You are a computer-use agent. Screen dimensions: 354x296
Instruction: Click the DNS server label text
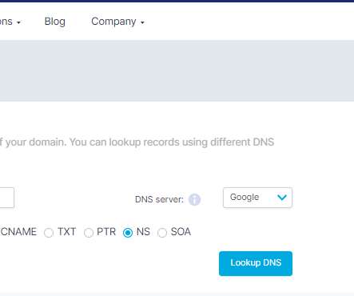[x=159, y=199]
